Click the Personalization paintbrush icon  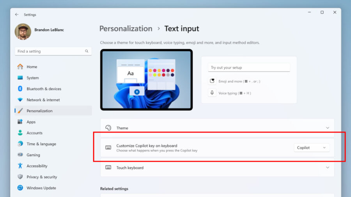(x=20, y=111)
